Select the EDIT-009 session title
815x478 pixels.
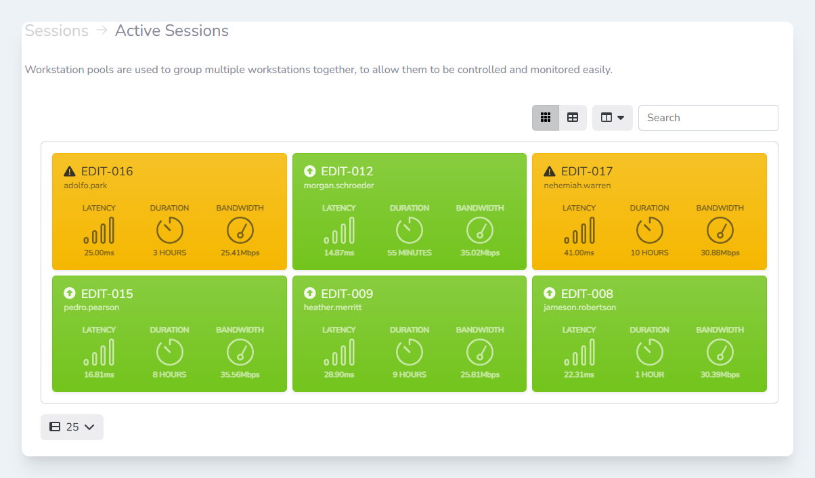point(347,294)
